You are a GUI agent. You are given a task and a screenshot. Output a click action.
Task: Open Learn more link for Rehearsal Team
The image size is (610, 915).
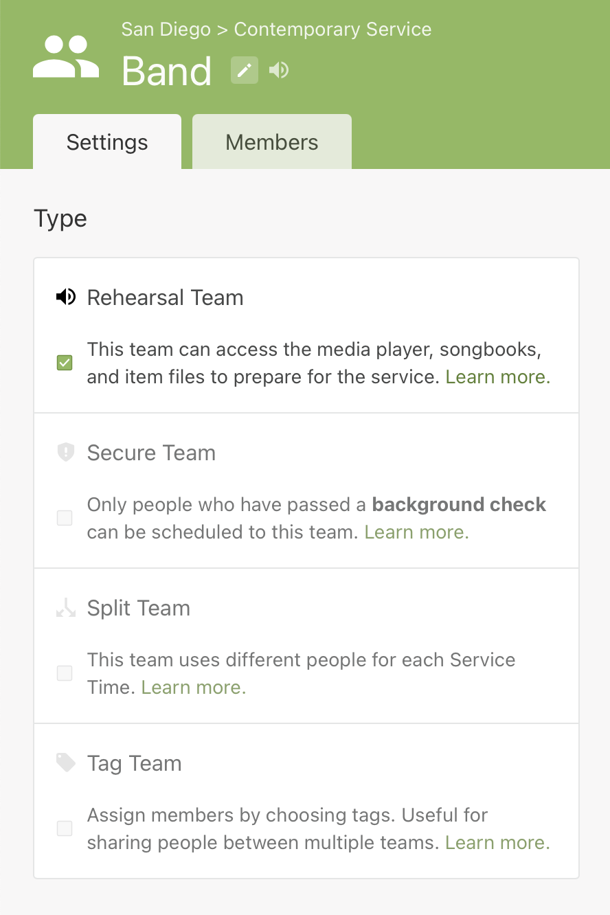pos(498,377)
